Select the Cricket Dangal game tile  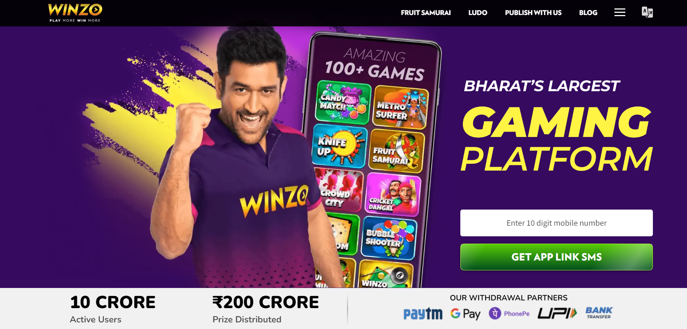pos(393,194)
